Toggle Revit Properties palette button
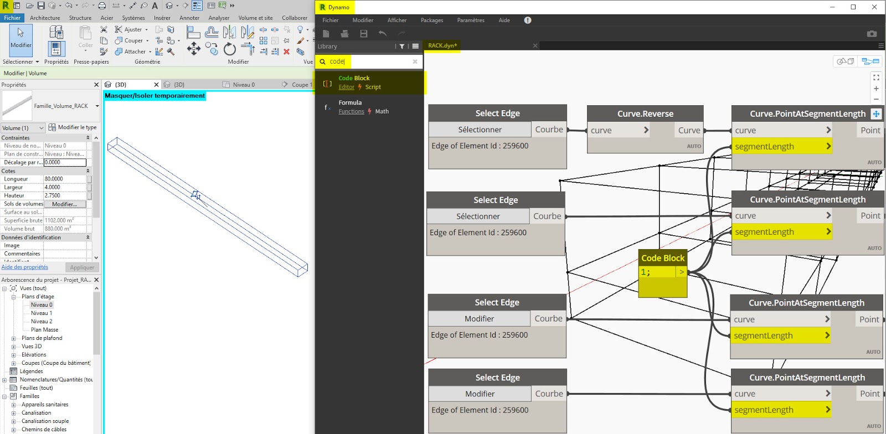The height and width of the screenshot is (434, 886). click(56, 49)
